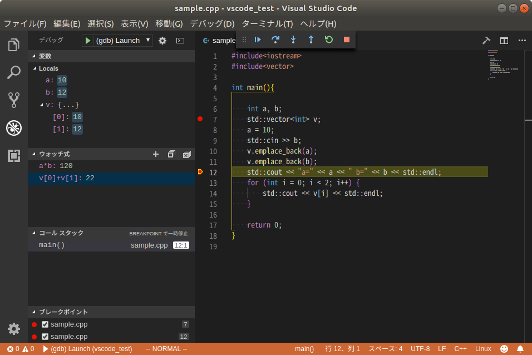532x355 pixels.
Task: Show errors and warnings count in status bar
Action: (21, 349)
